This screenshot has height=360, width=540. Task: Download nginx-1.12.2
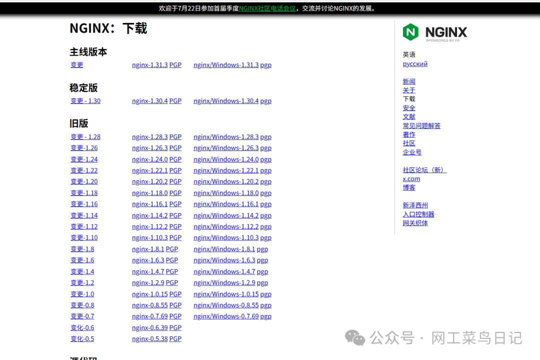150,226
